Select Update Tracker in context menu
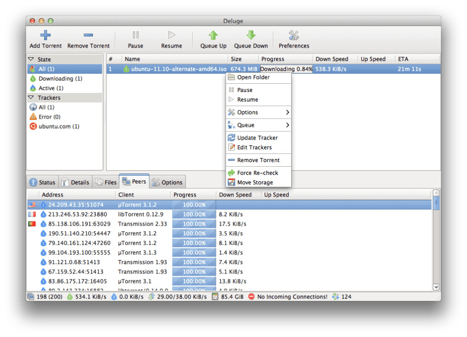Viewport: 467px width, 337px height. tap(259, 138)
